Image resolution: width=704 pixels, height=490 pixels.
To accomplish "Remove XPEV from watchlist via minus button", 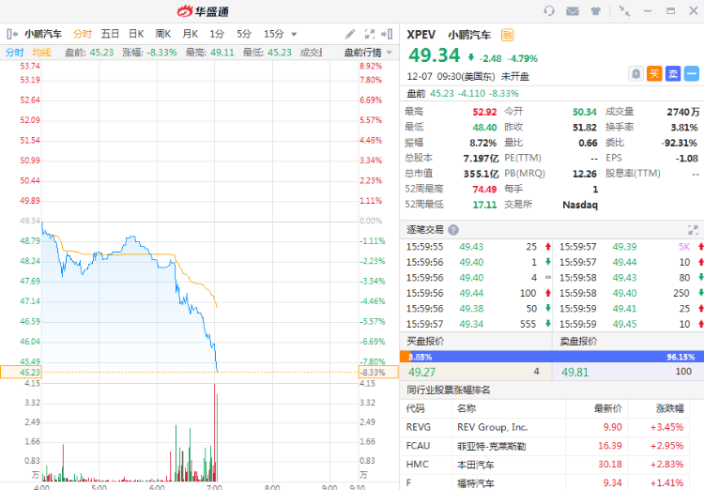I will click(692, 73).
